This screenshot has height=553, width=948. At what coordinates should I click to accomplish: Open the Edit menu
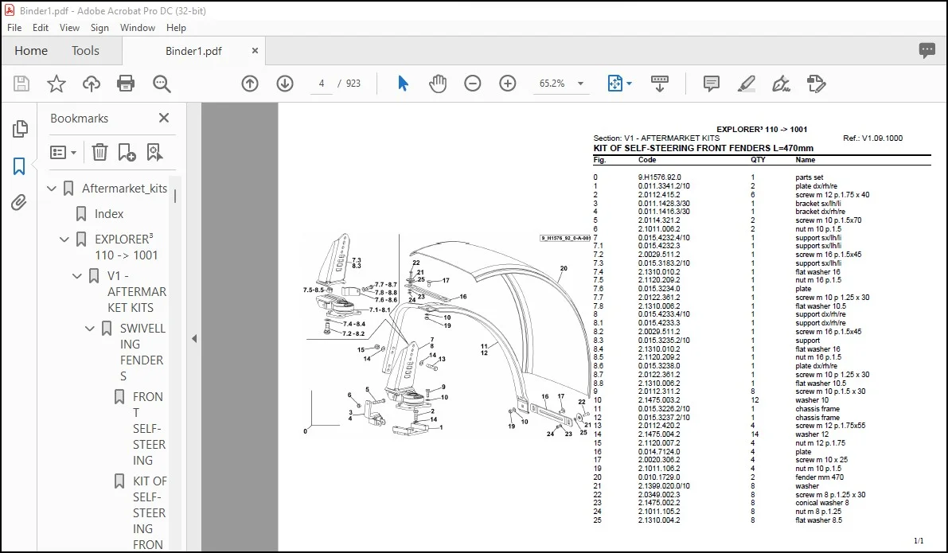click(x=41, y=28)
